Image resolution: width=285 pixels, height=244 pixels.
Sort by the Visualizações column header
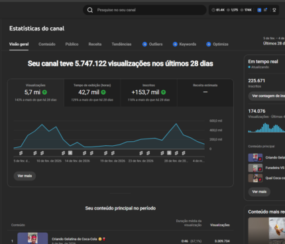(x=220, y=225)
